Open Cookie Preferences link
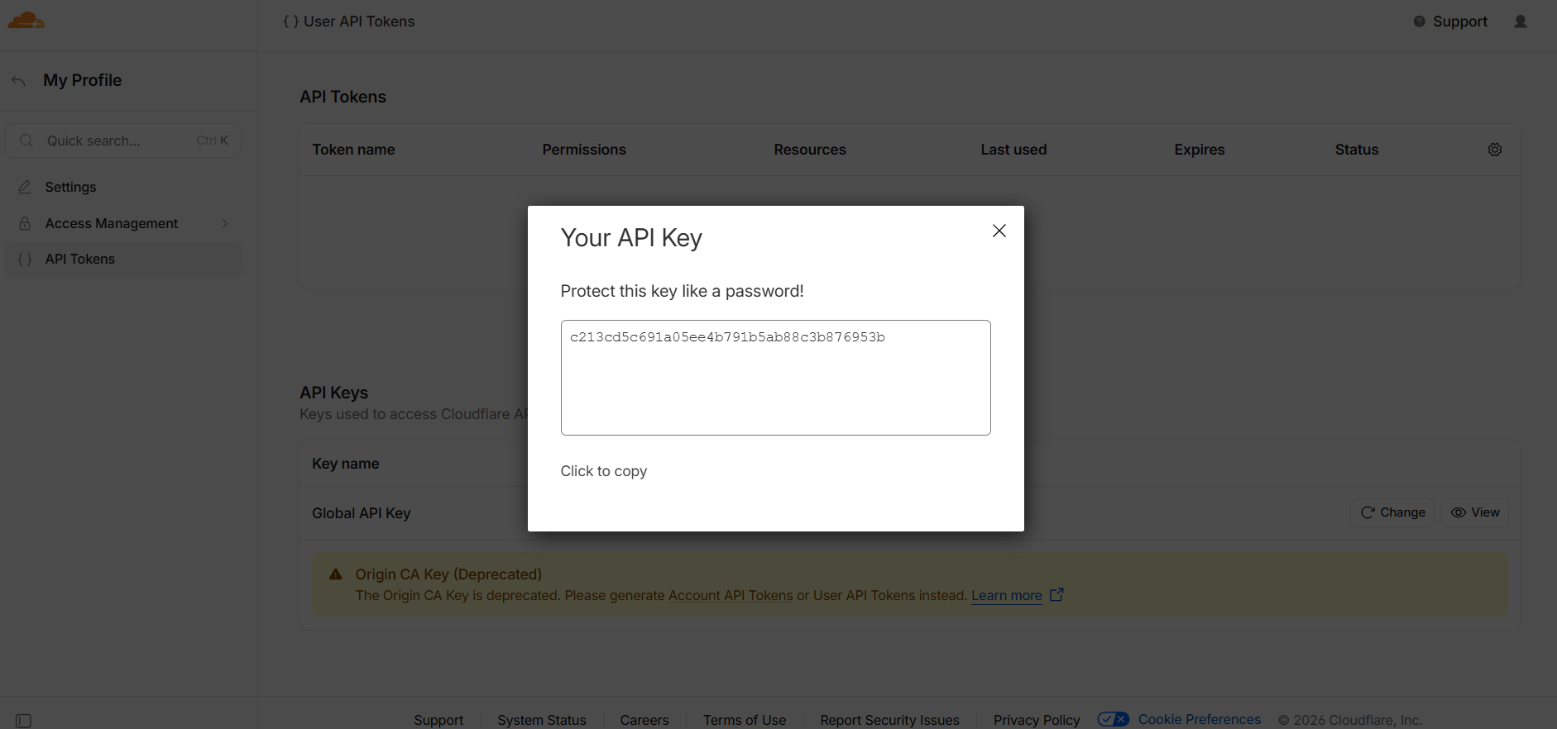This screenshot has width=1557, height=729. (1200, 719)
